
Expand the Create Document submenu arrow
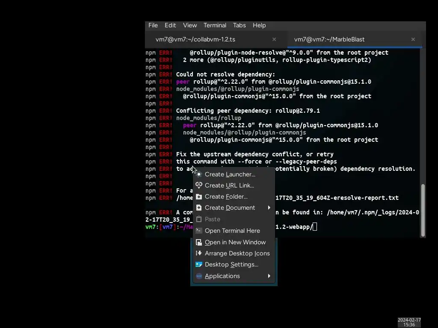tap(269, 208)
